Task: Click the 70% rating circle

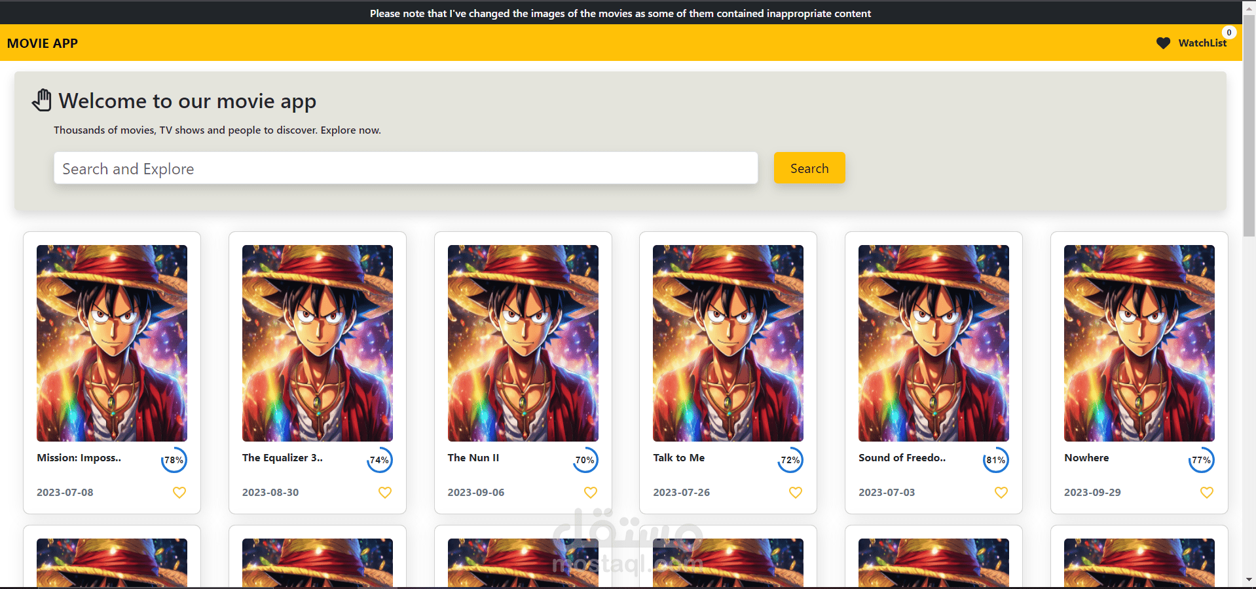Action: point(585,460)
